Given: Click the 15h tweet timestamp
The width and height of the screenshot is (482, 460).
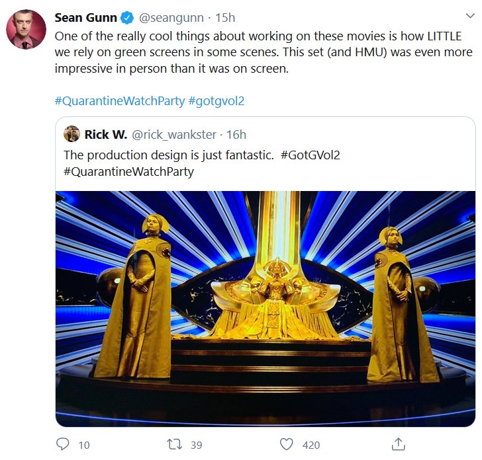Looking at the screenshot, I should click(x=225, y=17).
